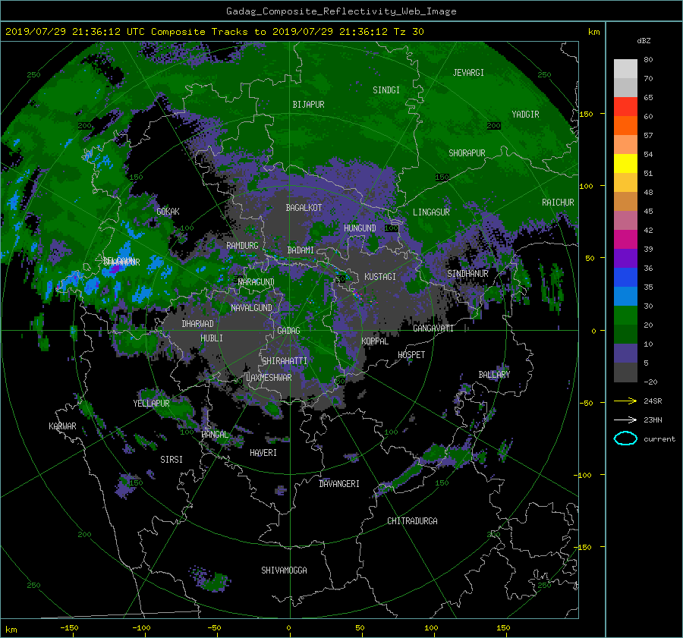Screen dimensions: 683x638
Task: Select the red 65 dBZ color swatch
Action: point(625,106)
